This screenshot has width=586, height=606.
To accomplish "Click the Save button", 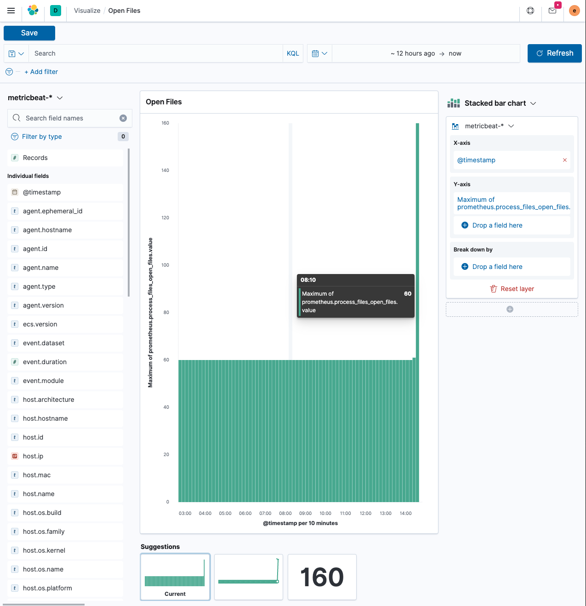I will 29,33.
